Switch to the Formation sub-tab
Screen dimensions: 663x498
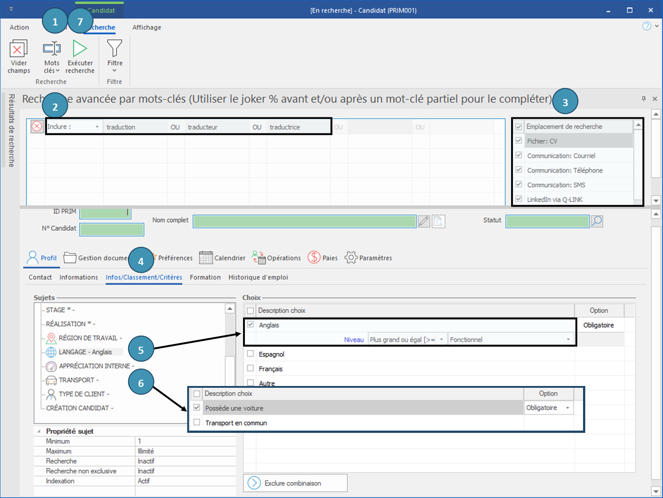coord(205,277)
